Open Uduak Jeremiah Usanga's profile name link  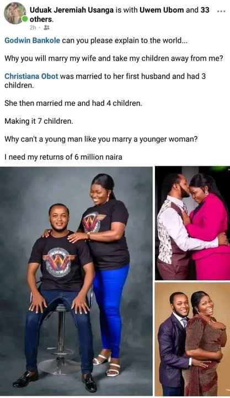click(x=72, y=10)
